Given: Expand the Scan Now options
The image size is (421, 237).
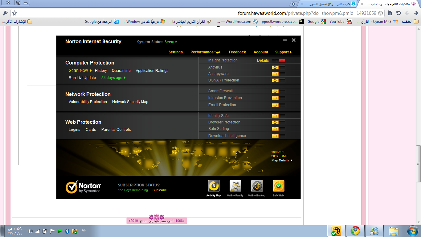Looking at the screenshot, I should point(91,71).
